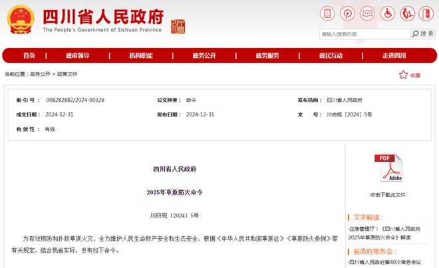Click 政务公开 in the breadcrumb
Screen dimensions: 439x268
pyautogui.click(x=41, y=74)
